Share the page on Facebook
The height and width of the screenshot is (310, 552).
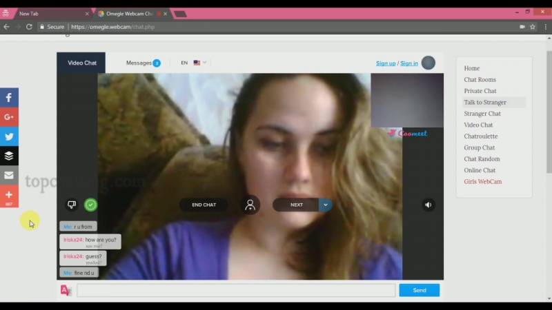[9, 97]
